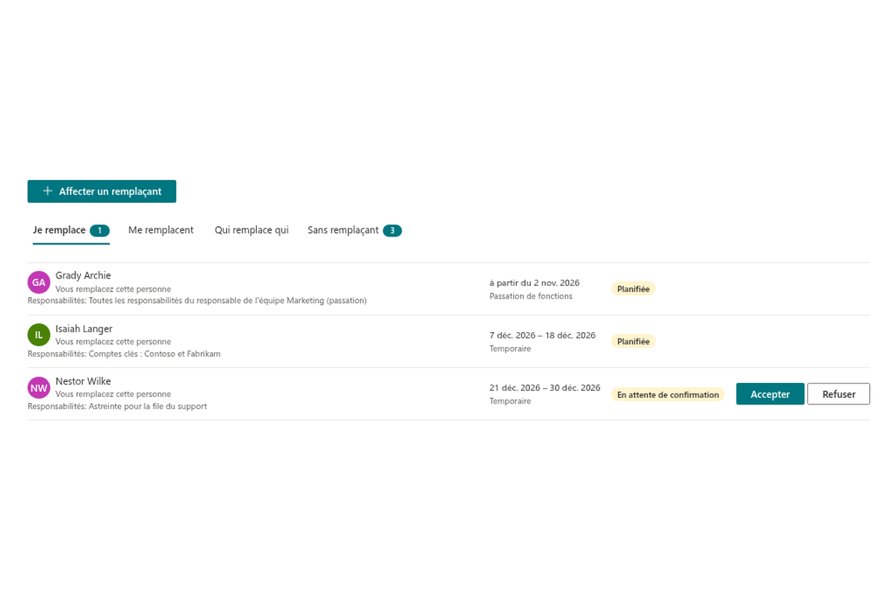Click the plus icon in Affecter un remplaçant
Screen dimensions: 896x597
click(x=48, y=191)
